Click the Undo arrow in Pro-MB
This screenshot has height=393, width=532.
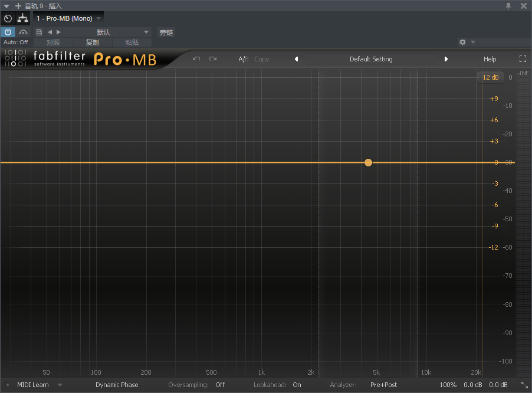point(196,58)
